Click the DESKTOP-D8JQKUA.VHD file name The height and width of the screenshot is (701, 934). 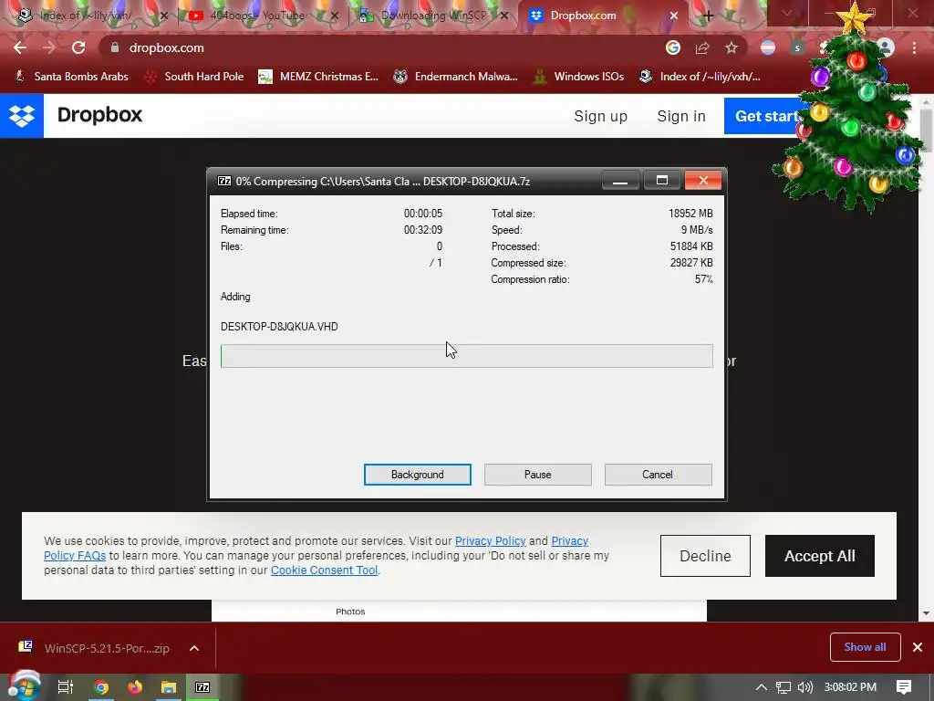279,327
